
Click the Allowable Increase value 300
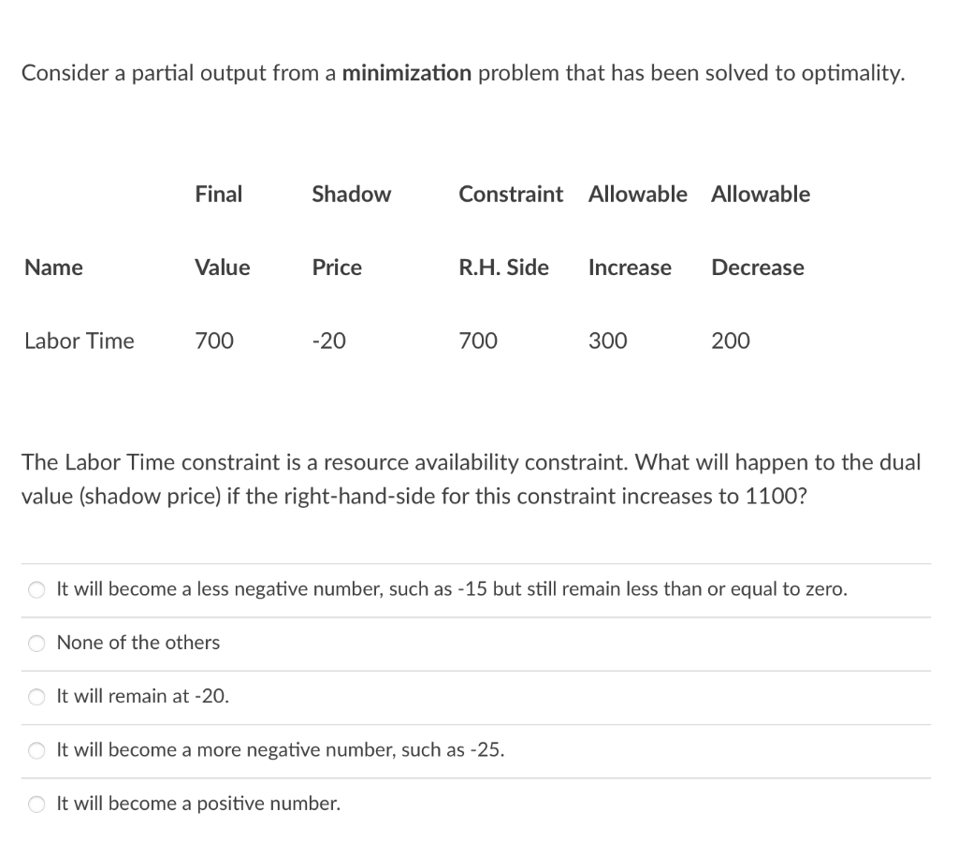point(607,341)
